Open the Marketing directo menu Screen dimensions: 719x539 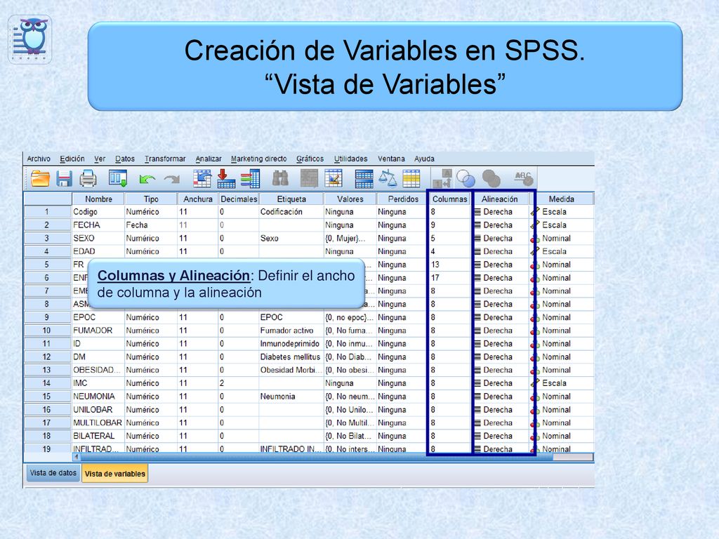[258, 159]
